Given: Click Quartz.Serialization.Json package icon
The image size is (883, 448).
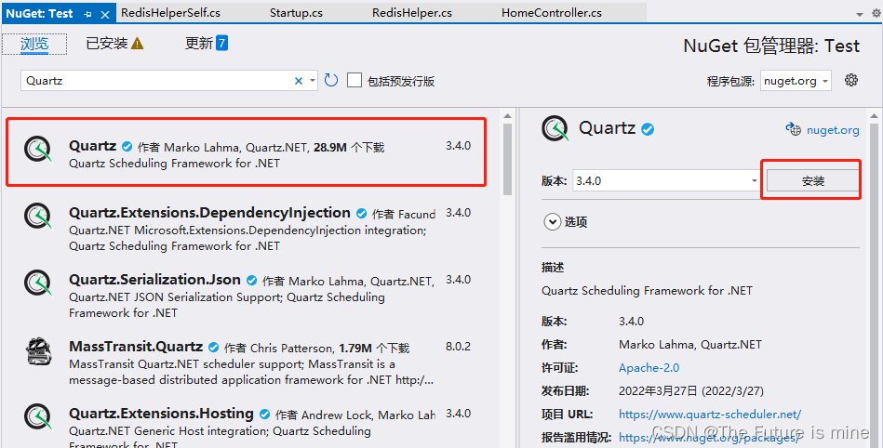Looking at the screenshot, I should click(x=38, y=283).
